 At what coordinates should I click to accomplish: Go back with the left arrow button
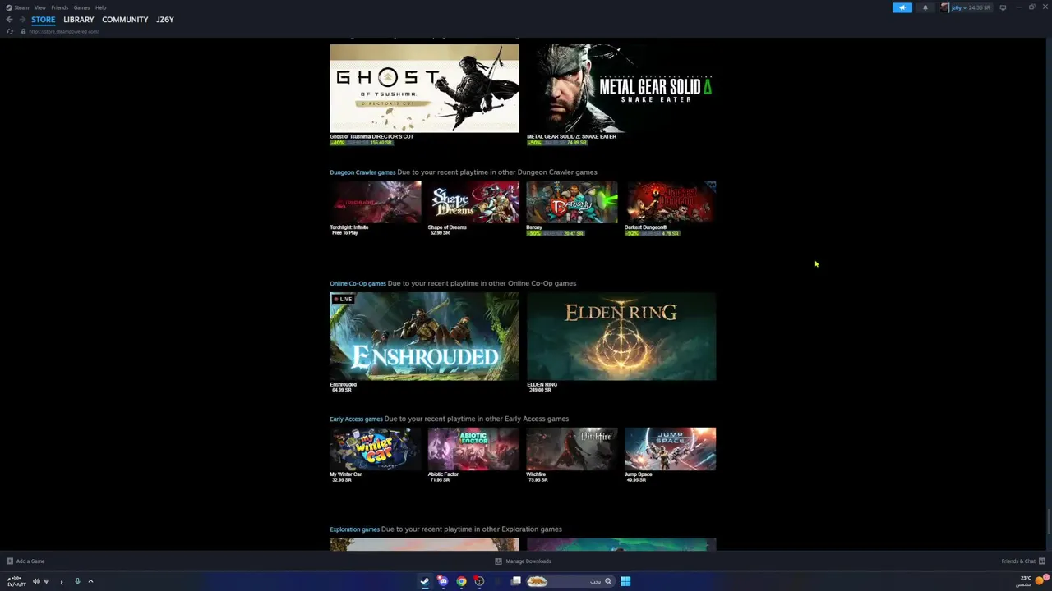click(9, 20)
